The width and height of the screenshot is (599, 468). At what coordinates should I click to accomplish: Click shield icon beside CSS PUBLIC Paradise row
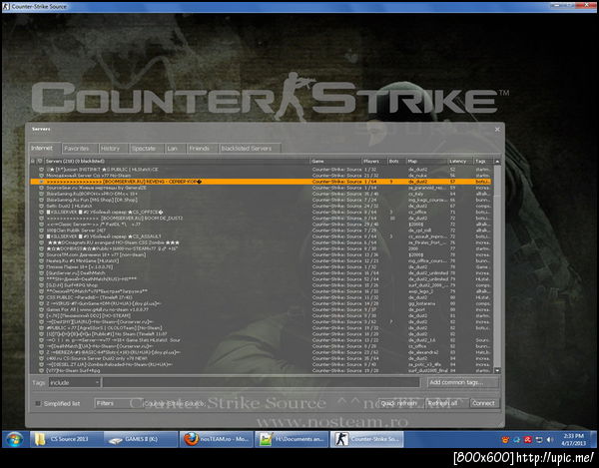(41, 297)
